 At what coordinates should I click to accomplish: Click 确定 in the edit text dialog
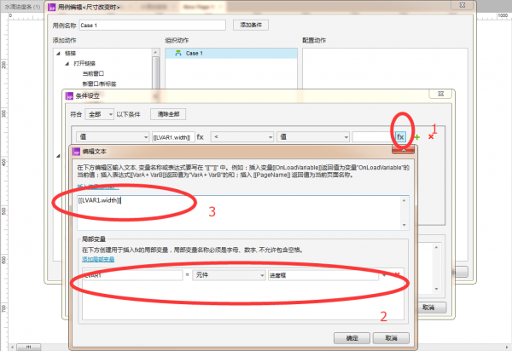[352, 338]
